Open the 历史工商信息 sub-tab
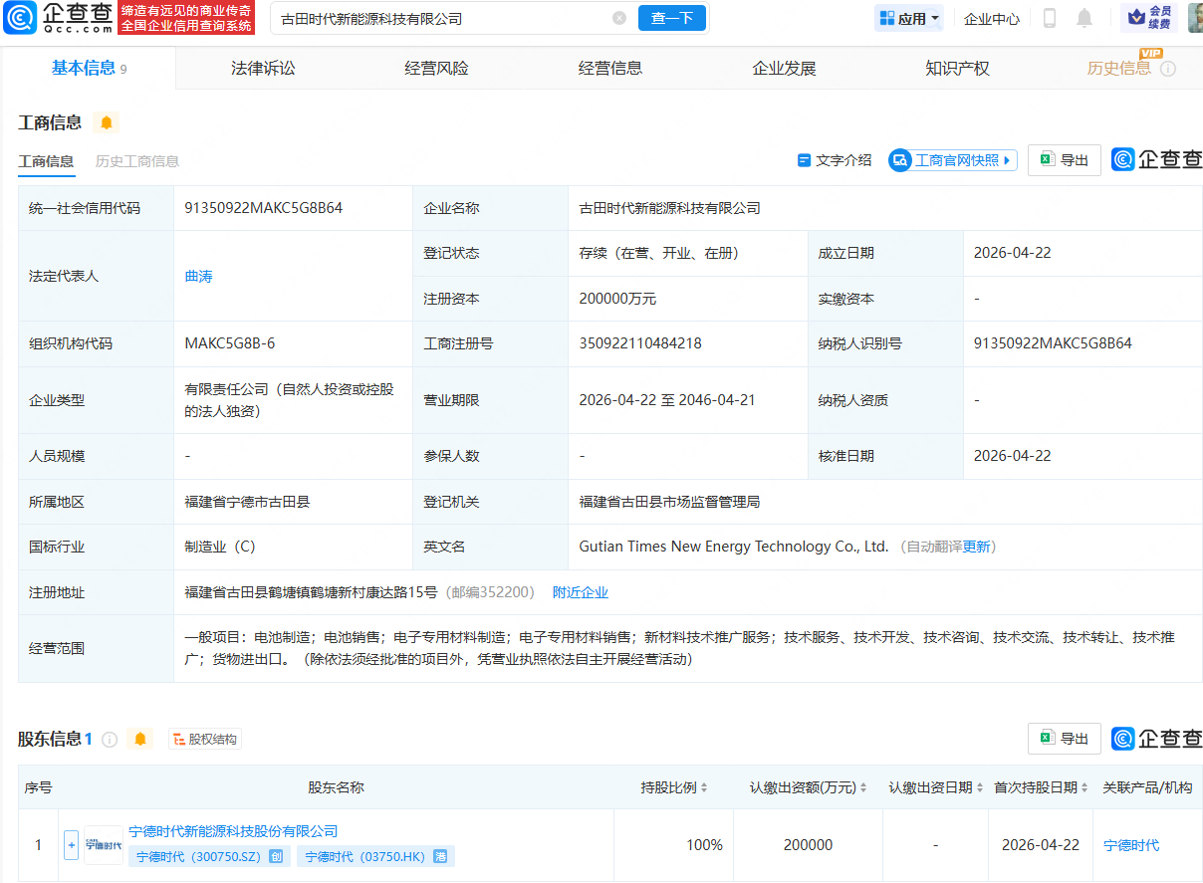This screenshot has height=883, width=1203. [136, 160]
